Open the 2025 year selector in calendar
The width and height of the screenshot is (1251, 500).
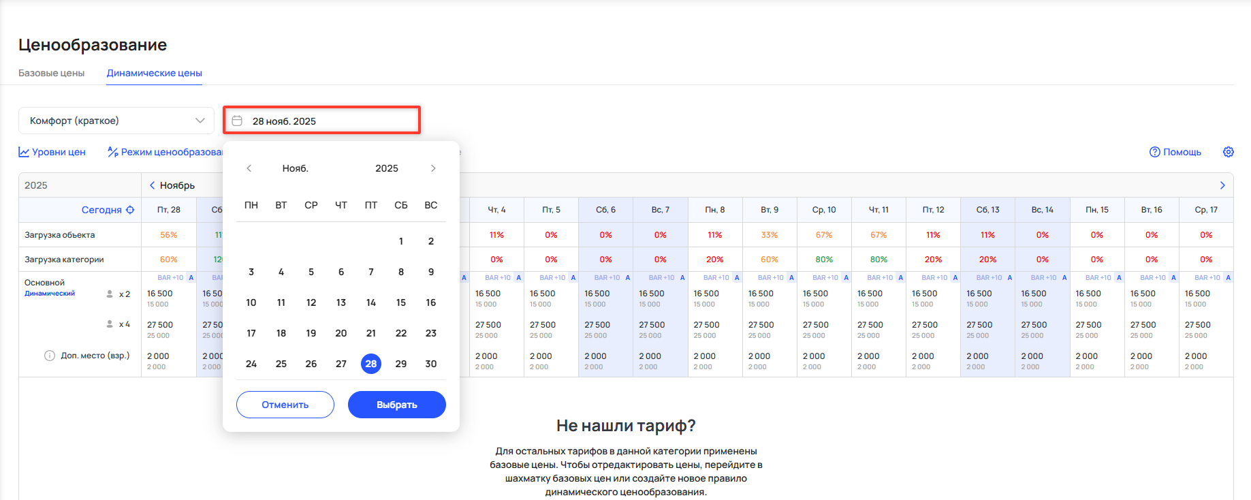(386, 168)
